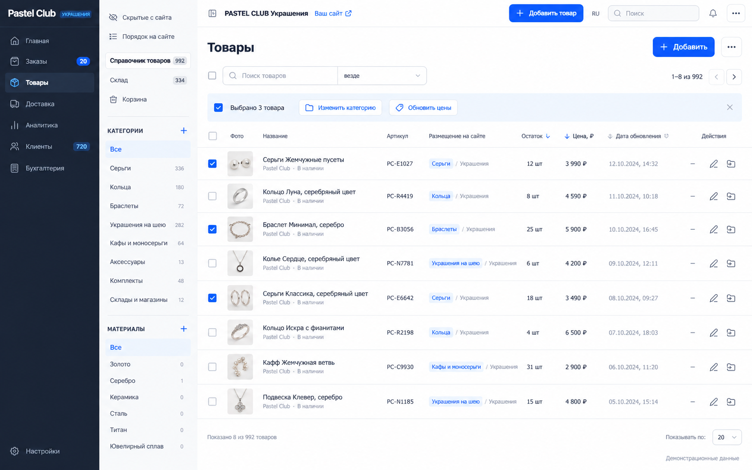Add a new category with plus icon
This screenshot has height=470, width=752.
point(183,131)
